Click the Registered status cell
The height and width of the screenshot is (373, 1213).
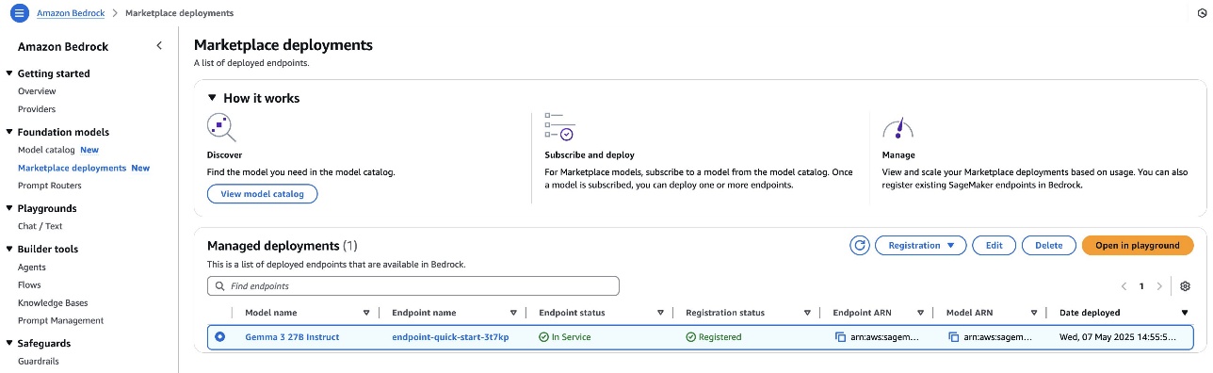714,337
